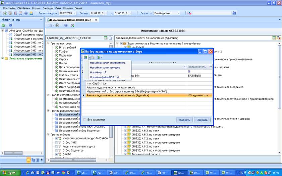Click the printer icon in report toolbar
Image resolution: width=282 pixels, height=176 pixels.
pos(57,25)
